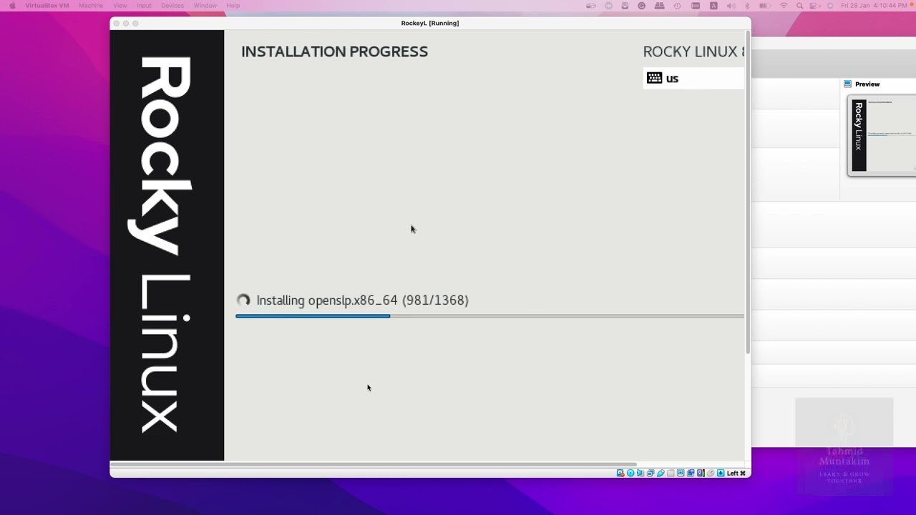Click the vertical scrollbar of the RockeyL window

pos(748,193)
